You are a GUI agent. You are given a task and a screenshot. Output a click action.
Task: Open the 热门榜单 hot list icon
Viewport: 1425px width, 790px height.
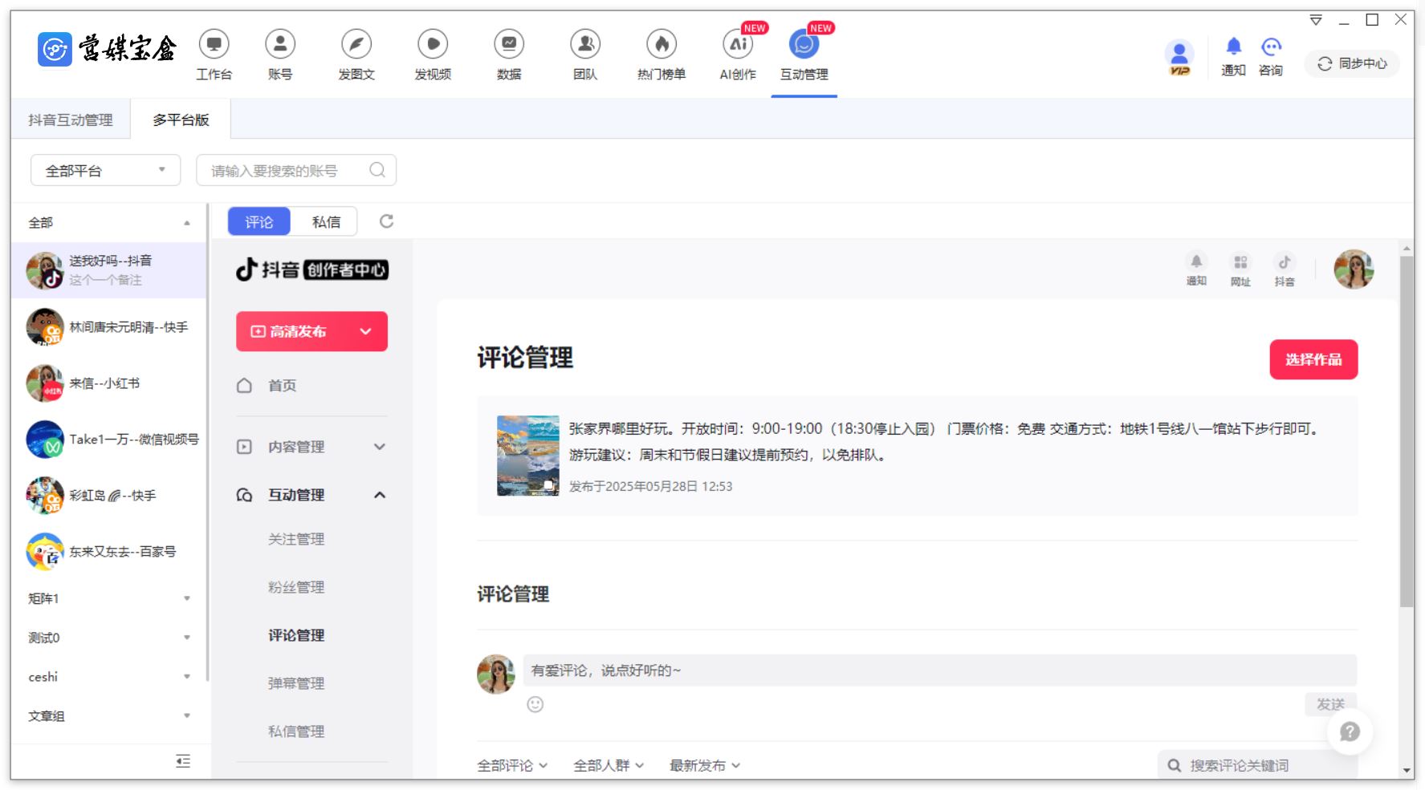click(661, 45)
